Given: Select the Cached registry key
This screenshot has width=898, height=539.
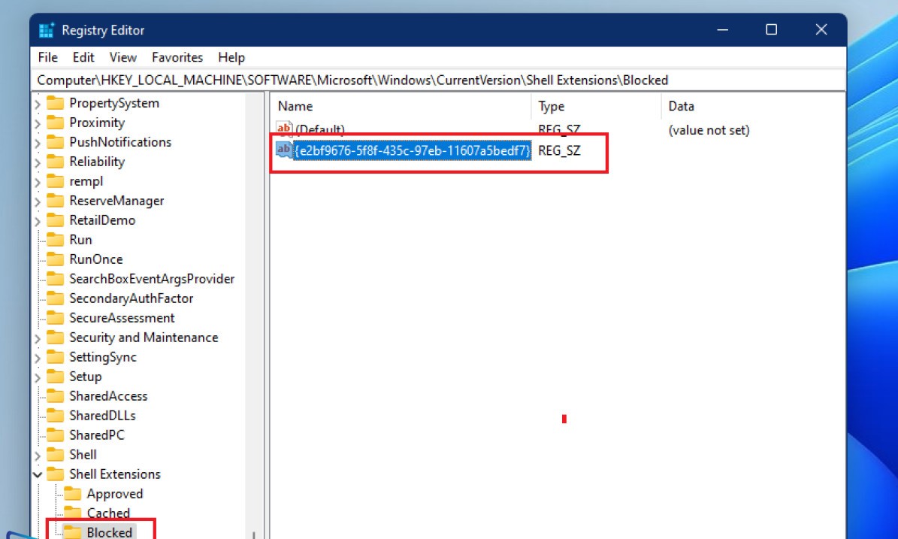Looking at the screenshot, I should [108, 513].
